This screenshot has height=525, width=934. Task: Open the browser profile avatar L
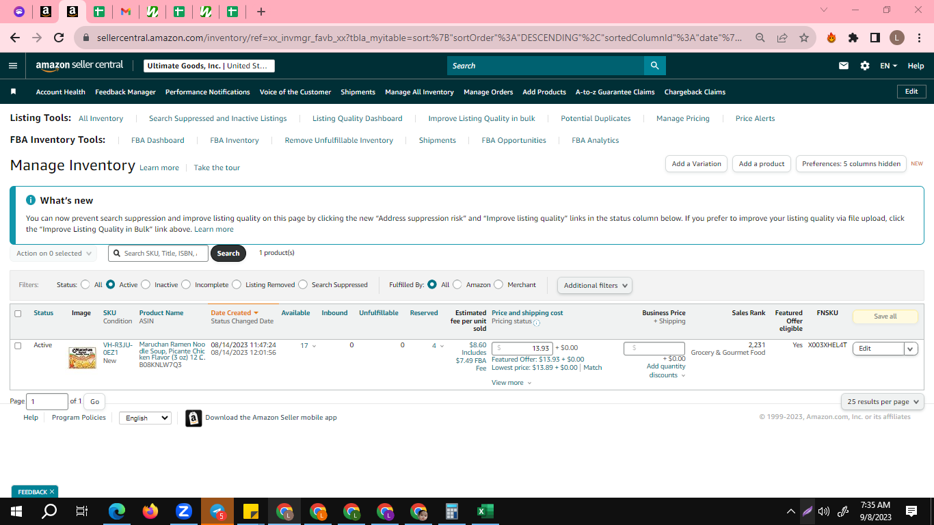pos(897,38)
